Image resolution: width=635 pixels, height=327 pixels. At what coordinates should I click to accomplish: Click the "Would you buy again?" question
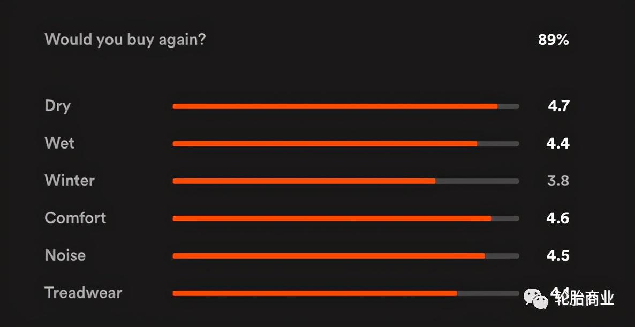(125, 40)
